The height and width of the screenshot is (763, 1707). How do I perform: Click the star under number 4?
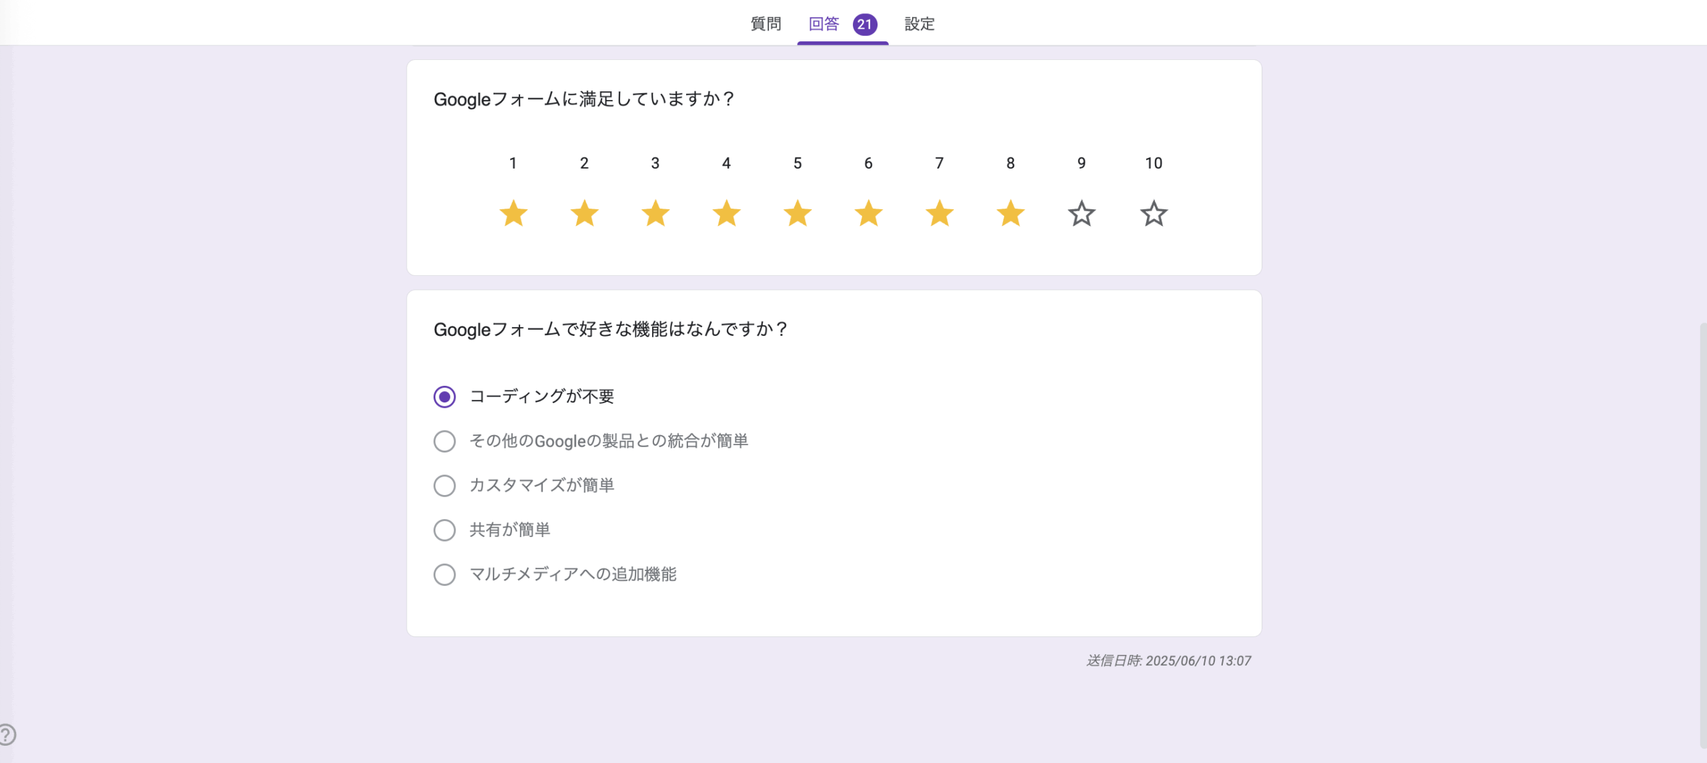pos(726,213)
